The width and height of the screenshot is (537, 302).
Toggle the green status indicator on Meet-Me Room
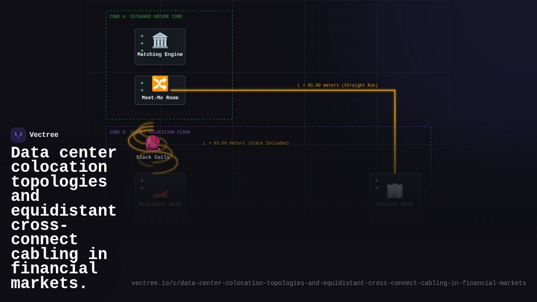point(142,82)
